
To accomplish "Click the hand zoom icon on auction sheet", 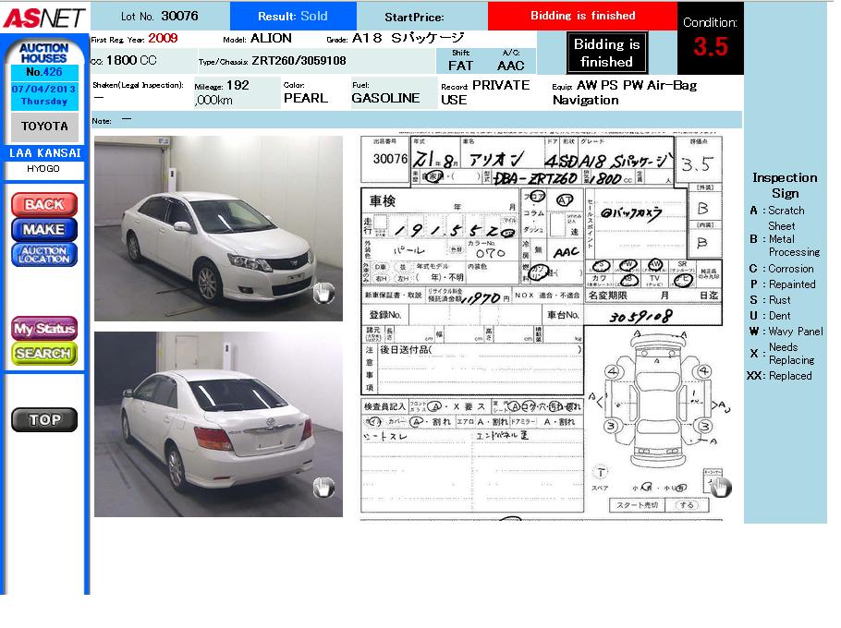I will click(719, 487).
